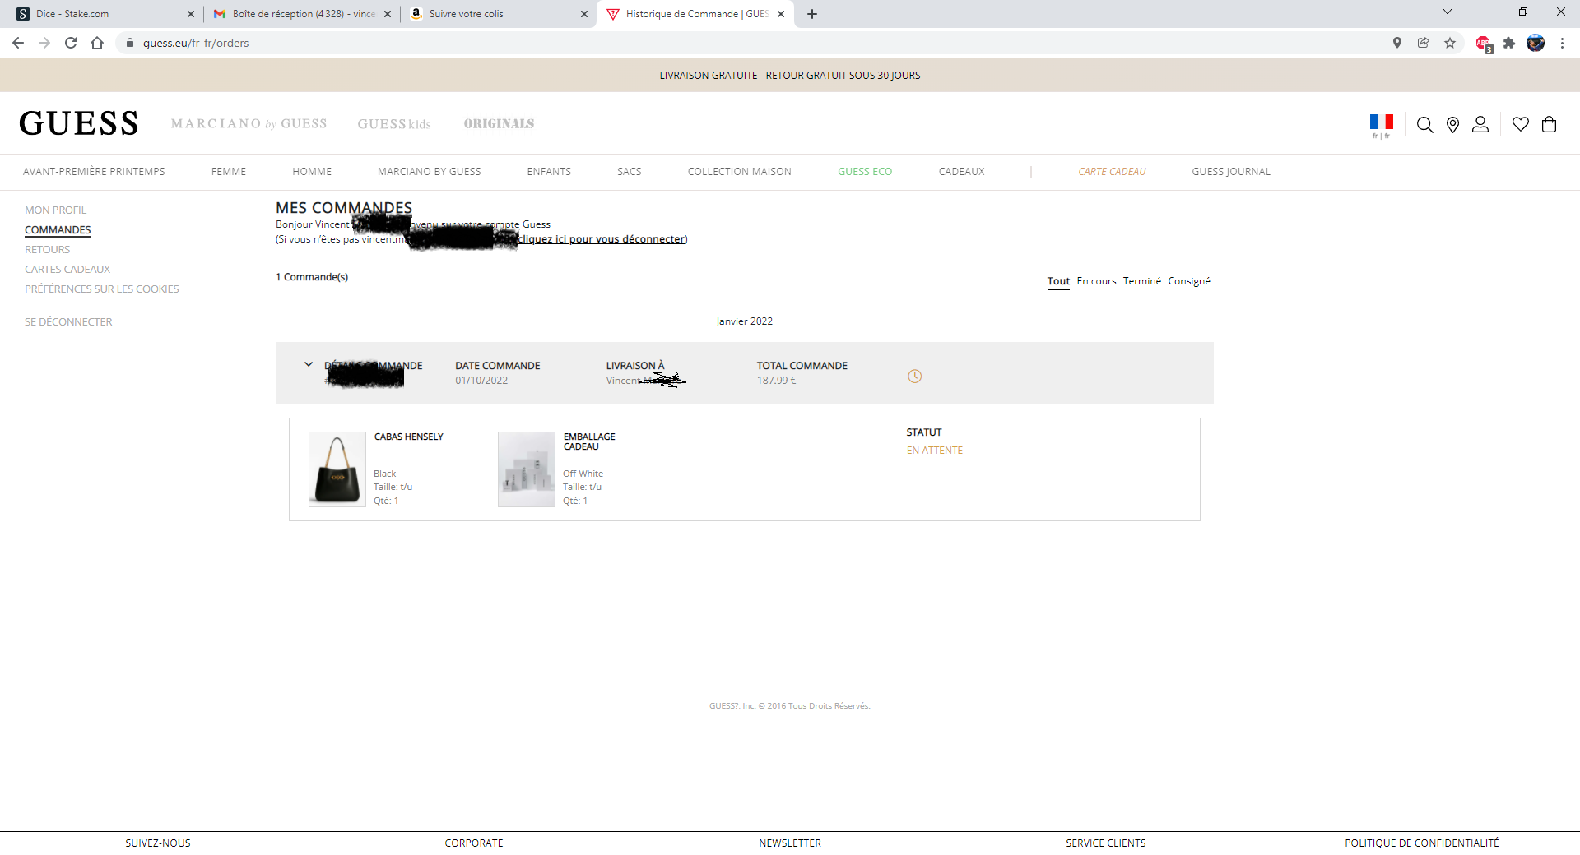1580x855 pixels.
Task: Open the SACS menu
Action: 630,172
